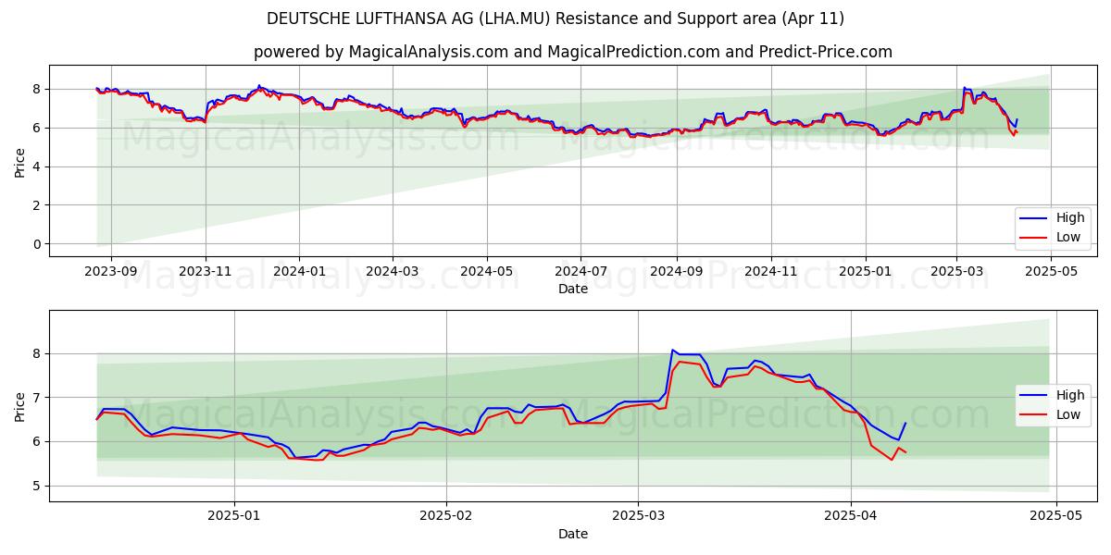Click the '2024-07' tick label on top chart
This screenshot has width=1111, height=555.
click(x=580, y=271)
